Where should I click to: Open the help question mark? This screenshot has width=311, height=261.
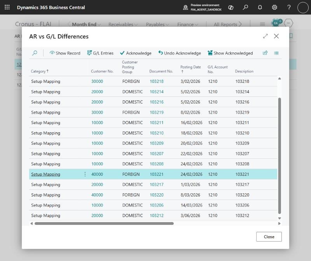[x=289, y=7]
